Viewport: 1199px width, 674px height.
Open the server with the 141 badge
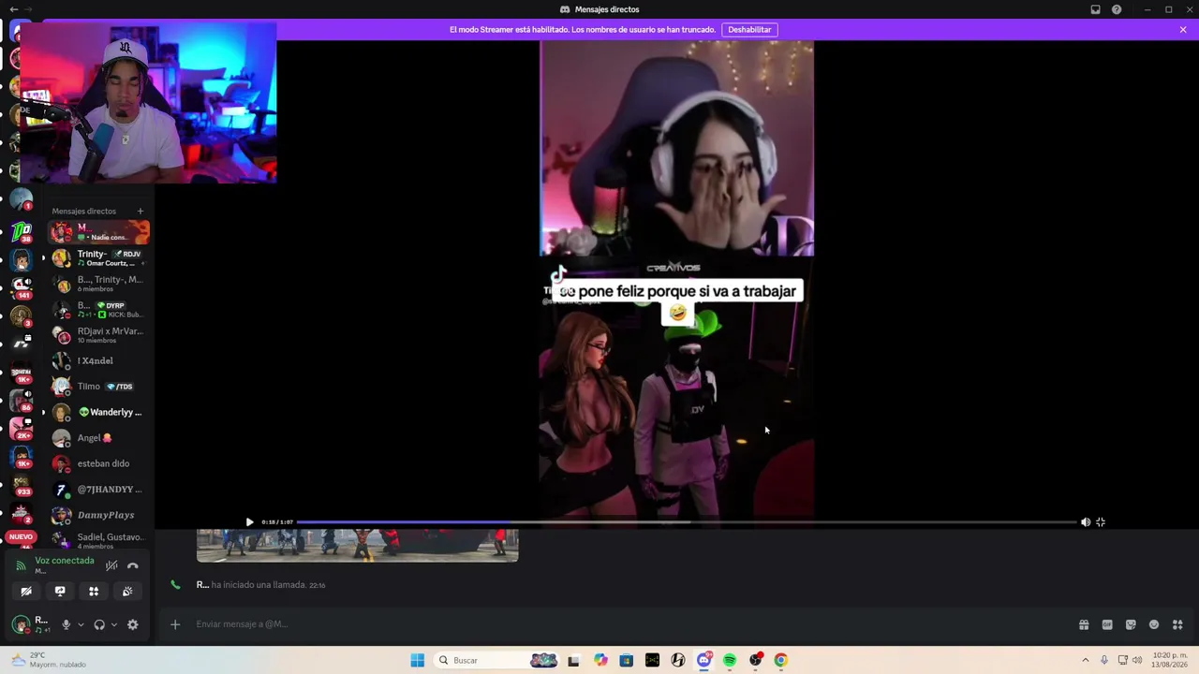[21, 287]
